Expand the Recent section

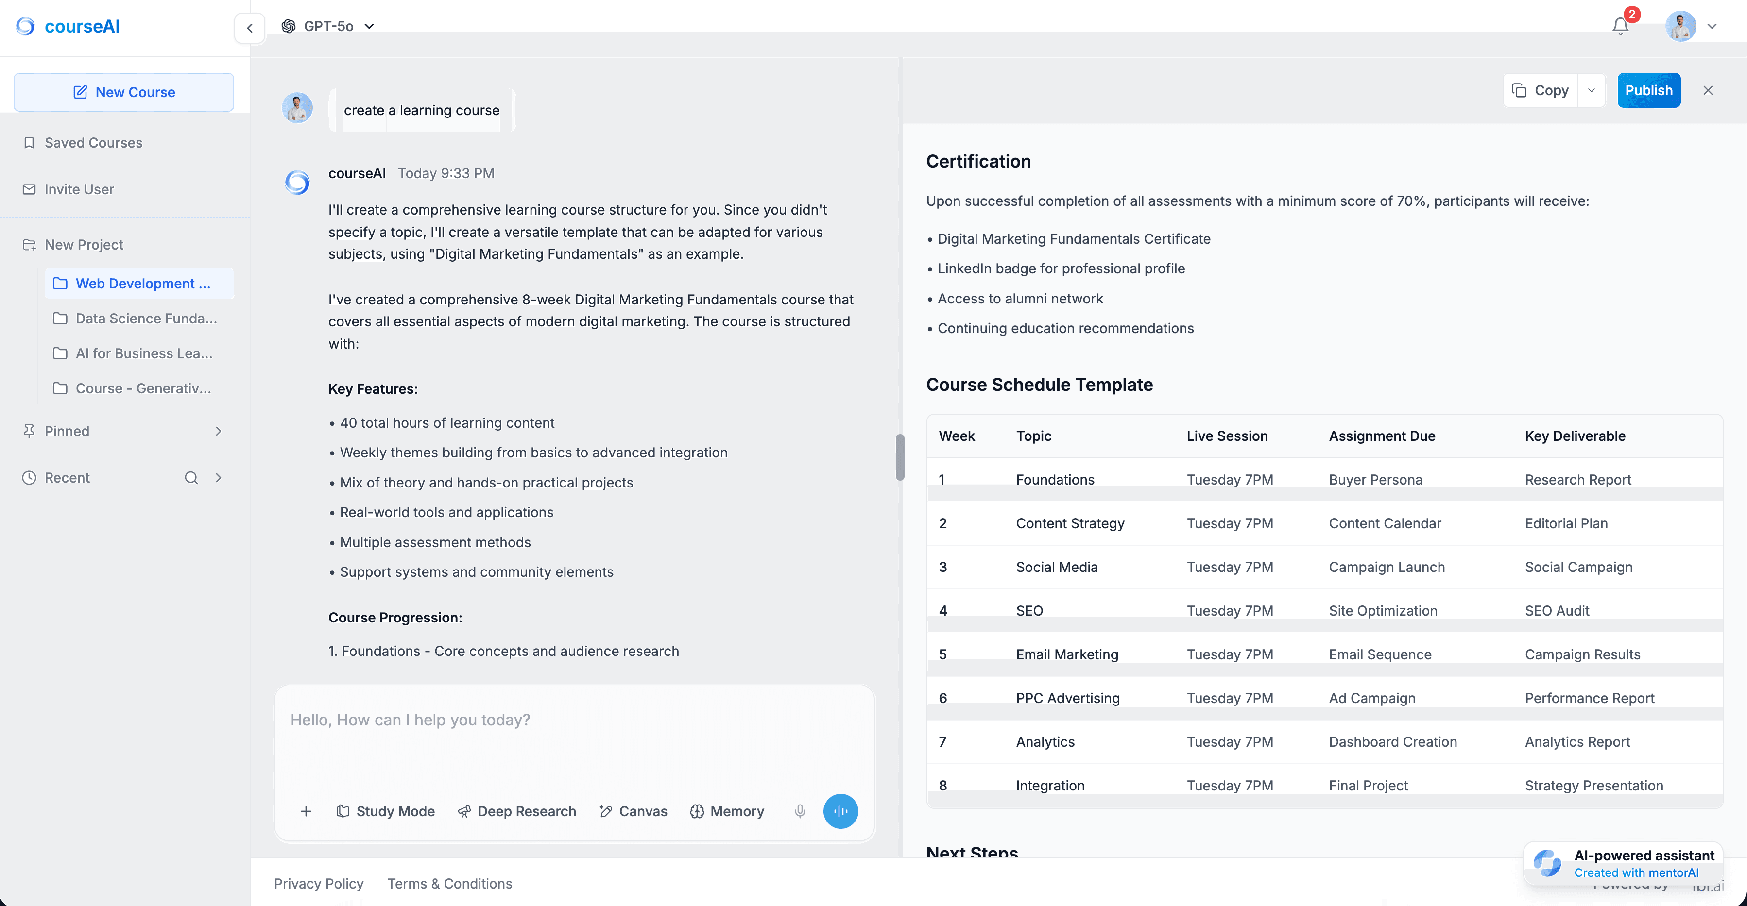(x=219, y=477)
